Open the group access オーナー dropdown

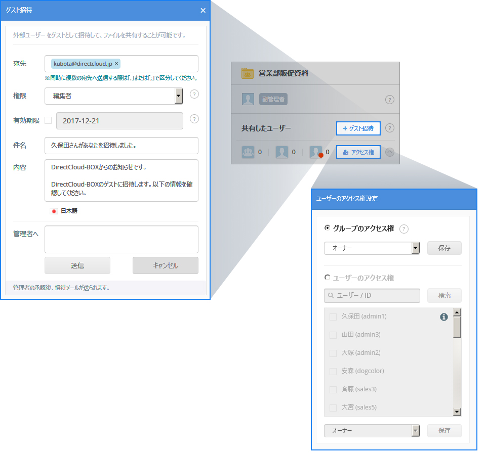(x=372, y=248)
